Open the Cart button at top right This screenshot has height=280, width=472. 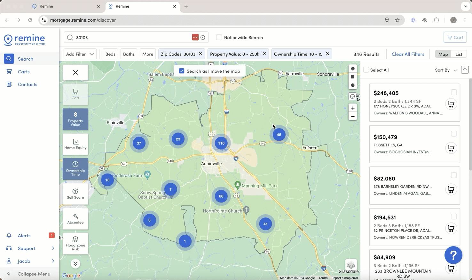[455, 37]
